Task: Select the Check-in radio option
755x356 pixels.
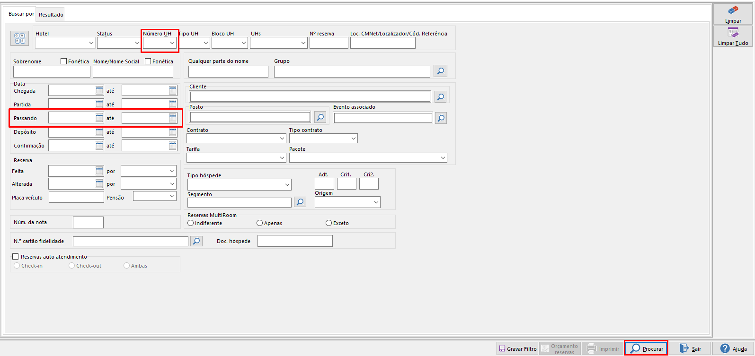Action: pyautogui.click(x=17, y=266)
